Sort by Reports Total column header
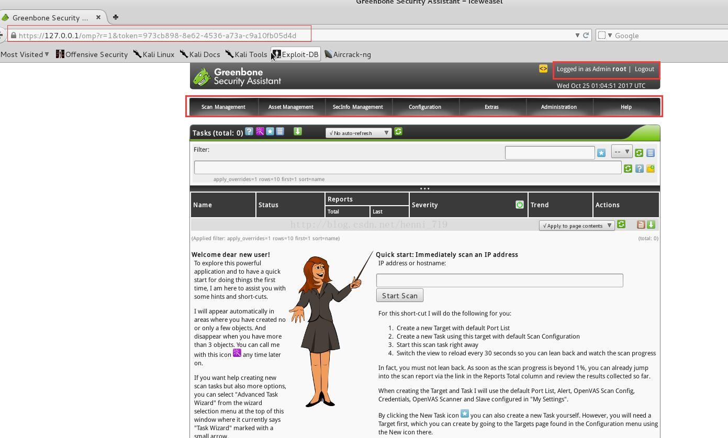The height and width of the screenshot is (438, 728). coord(333,212)
